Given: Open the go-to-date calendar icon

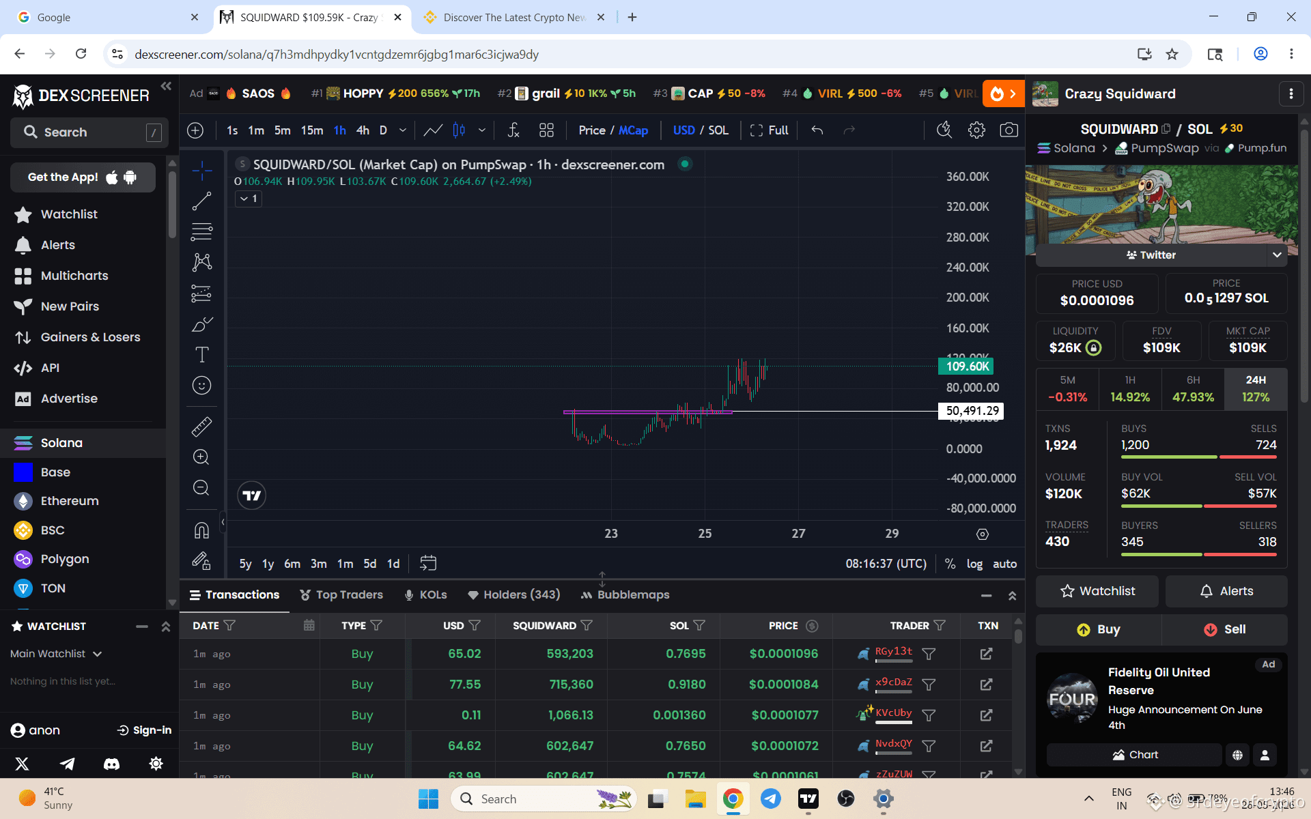Looking at the screenshot, I should pos(428,563).
